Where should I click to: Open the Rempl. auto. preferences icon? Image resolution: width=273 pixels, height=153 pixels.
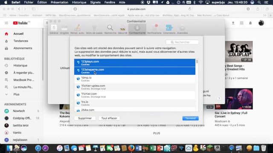point(77,29)
